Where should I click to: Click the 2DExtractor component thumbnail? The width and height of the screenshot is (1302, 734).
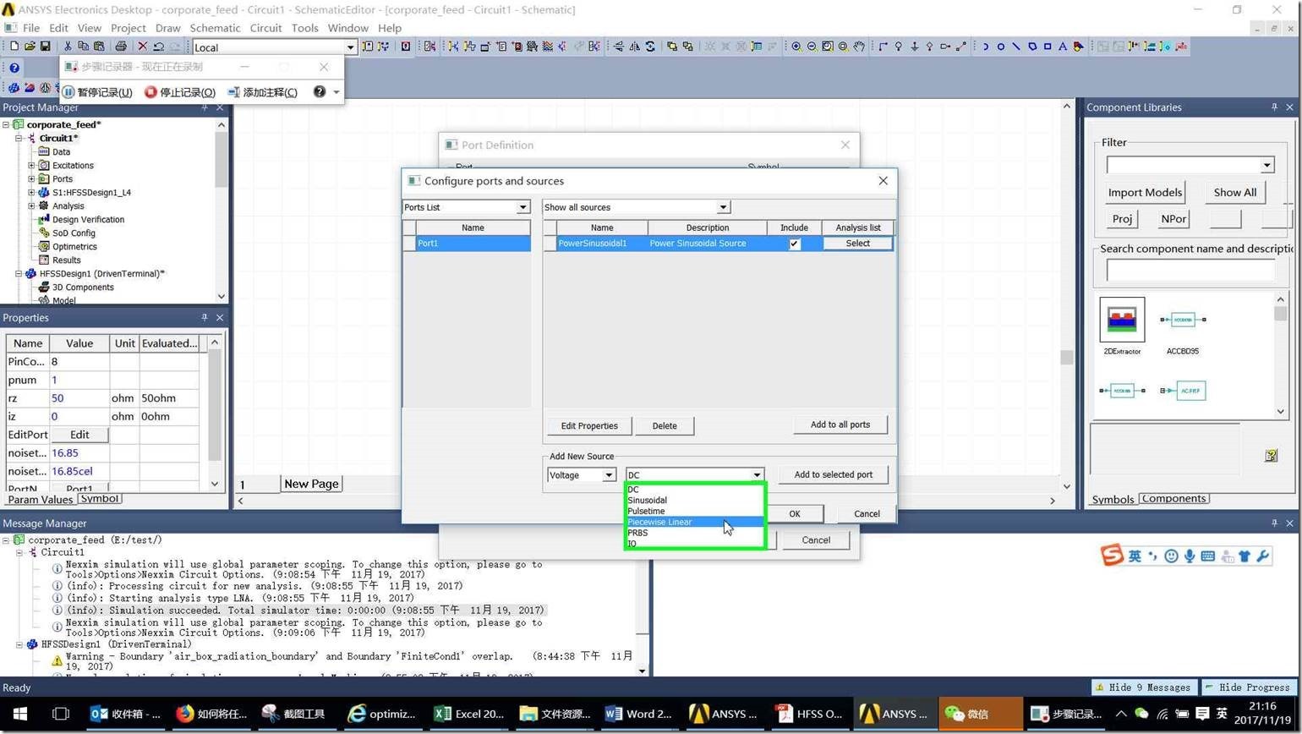click(1122, 319)
